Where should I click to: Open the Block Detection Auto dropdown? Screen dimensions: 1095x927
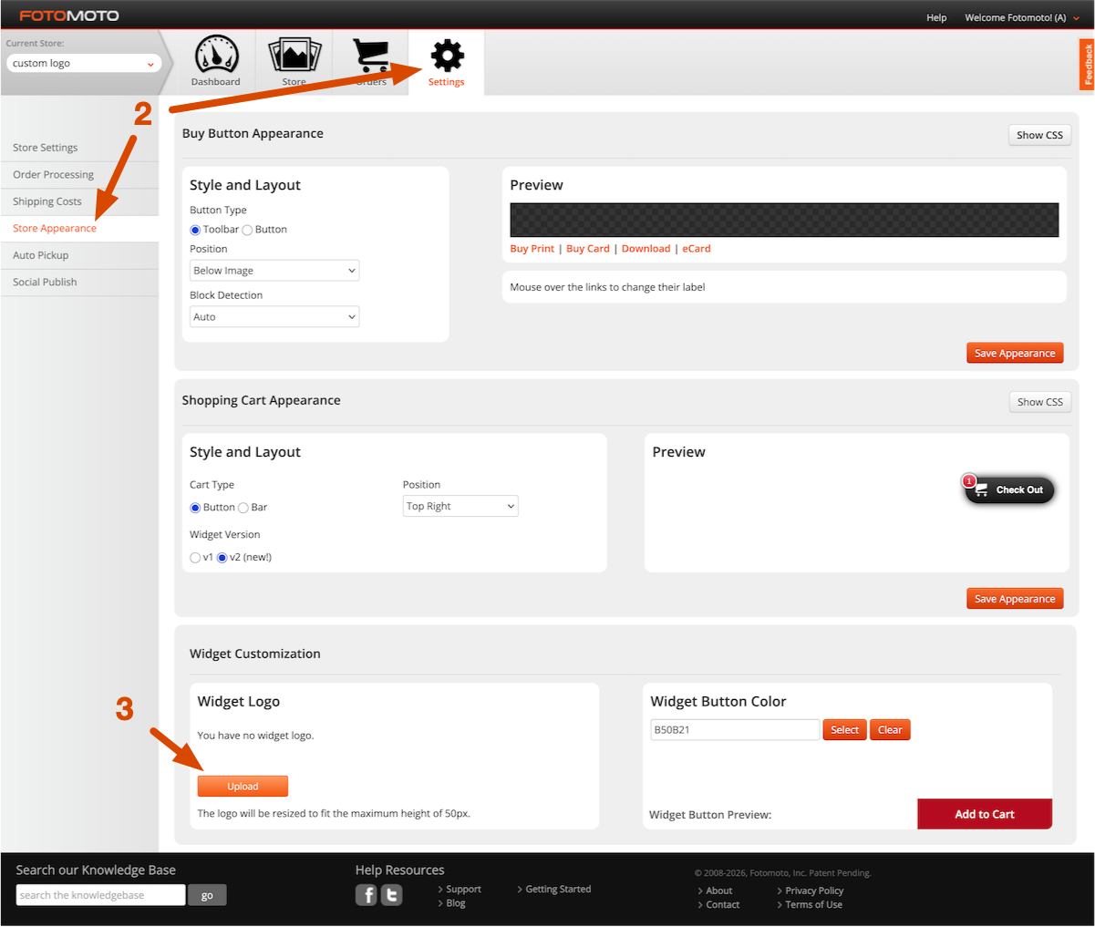(274, 317)
